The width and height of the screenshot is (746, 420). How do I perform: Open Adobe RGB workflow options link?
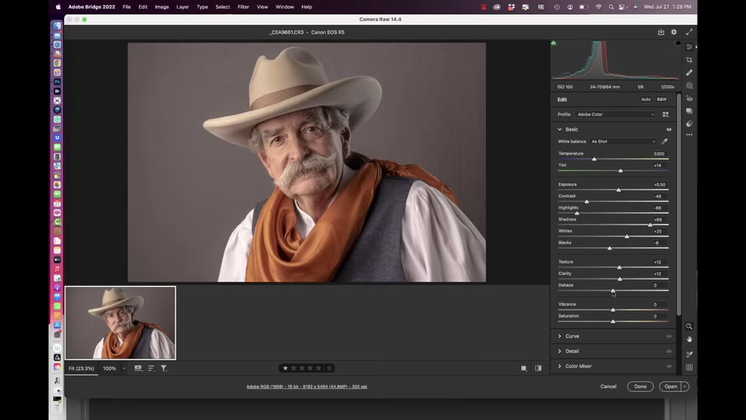tap(306, 386)
